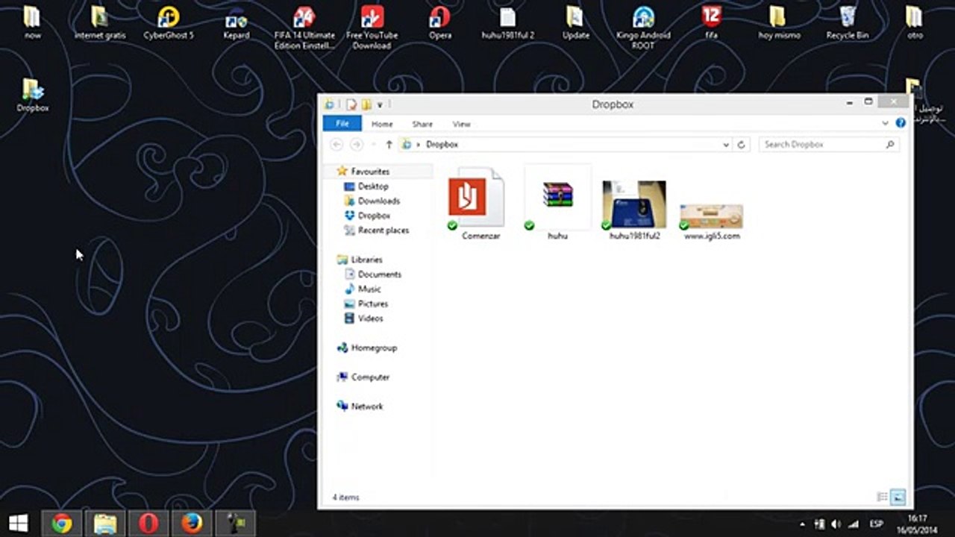Select the huhu WinRAR archive
The width and height of the screenshot is (955, 537).
(557, 203)
